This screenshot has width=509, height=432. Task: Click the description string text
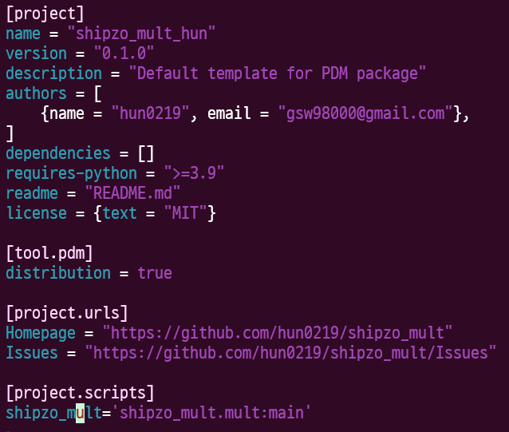277,73
